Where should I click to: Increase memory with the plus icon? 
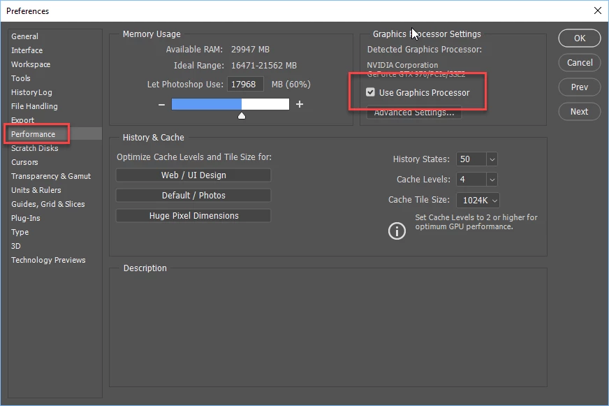[300, 104]
